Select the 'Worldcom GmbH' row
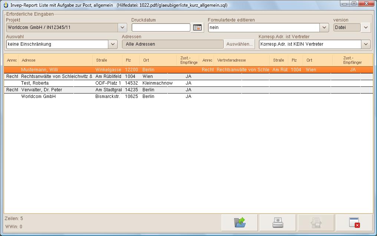This screenshot has height=236, width=377. [x=188, y=96]
